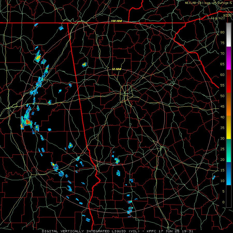This screenshot has height=233, width=233.
Task: Click the 0 value on the color scale
Action: pyautogui.click(x=223, y=202)
